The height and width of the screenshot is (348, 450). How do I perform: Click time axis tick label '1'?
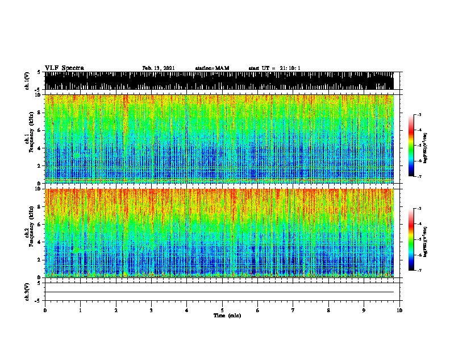pos(80,310)
